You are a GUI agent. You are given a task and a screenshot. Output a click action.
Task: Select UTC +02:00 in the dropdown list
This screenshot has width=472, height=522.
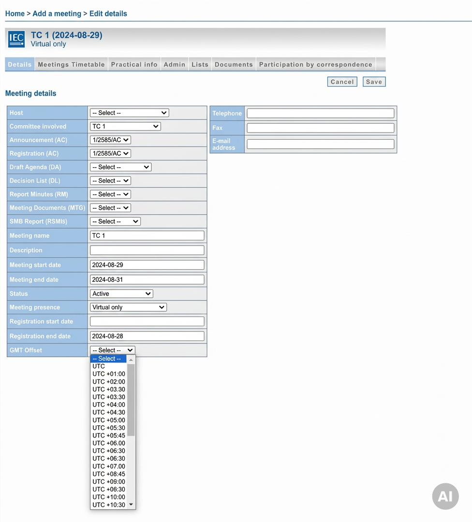109,381
